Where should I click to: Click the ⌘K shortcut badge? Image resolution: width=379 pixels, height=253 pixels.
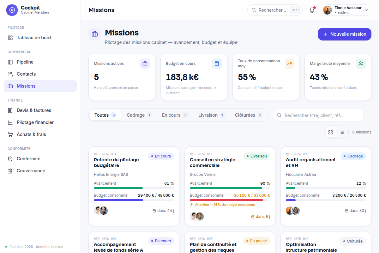click(x=295, y=10)
